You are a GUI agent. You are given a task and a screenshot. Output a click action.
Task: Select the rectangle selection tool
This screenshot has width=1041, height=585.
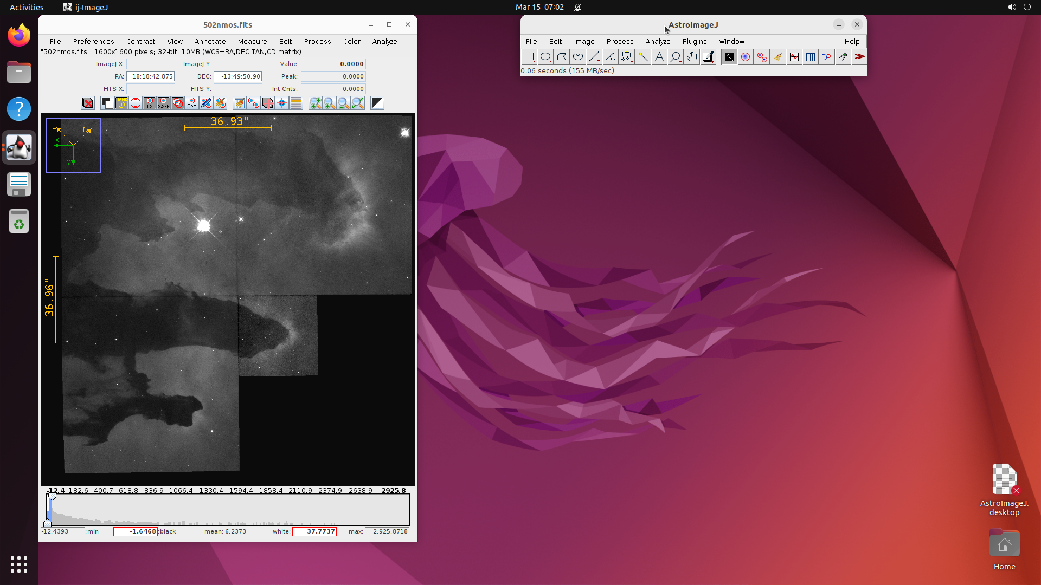pyautogui.click(x=530, y=57)
